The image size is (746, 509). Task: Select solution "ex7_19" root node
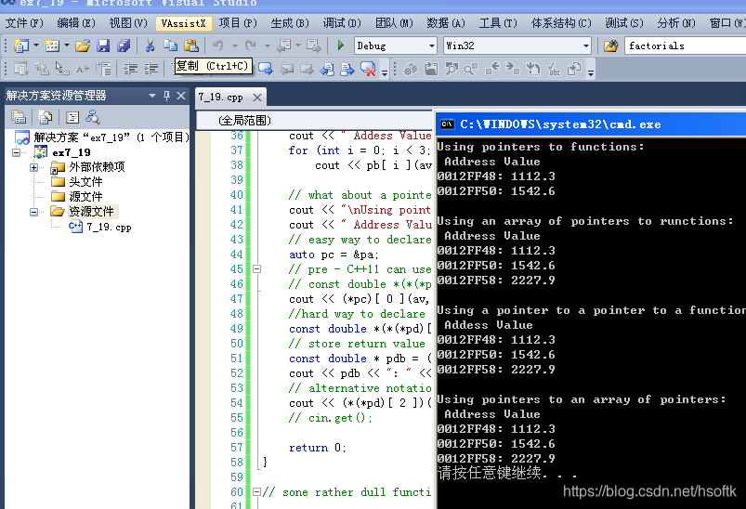[111, 137]
